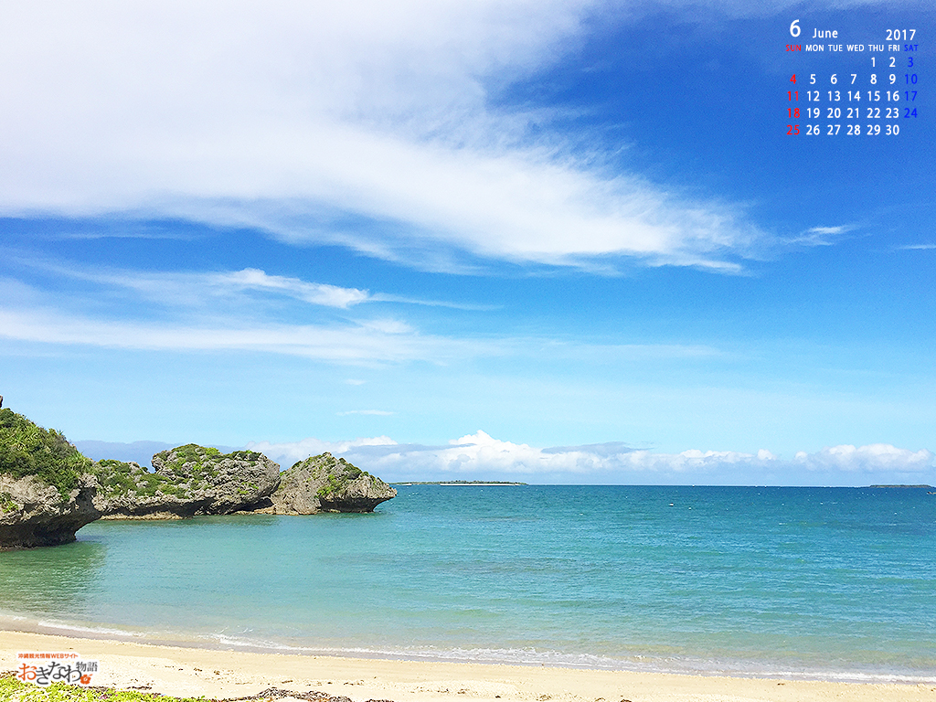
Task: Select the SAT column header
Action: tap(910, 48)
